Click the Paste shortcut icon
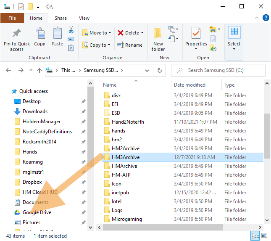The image size is (271, 241). 71,48
